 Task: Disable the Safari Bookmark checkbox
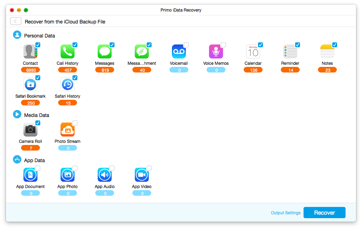tap(38, 77)
